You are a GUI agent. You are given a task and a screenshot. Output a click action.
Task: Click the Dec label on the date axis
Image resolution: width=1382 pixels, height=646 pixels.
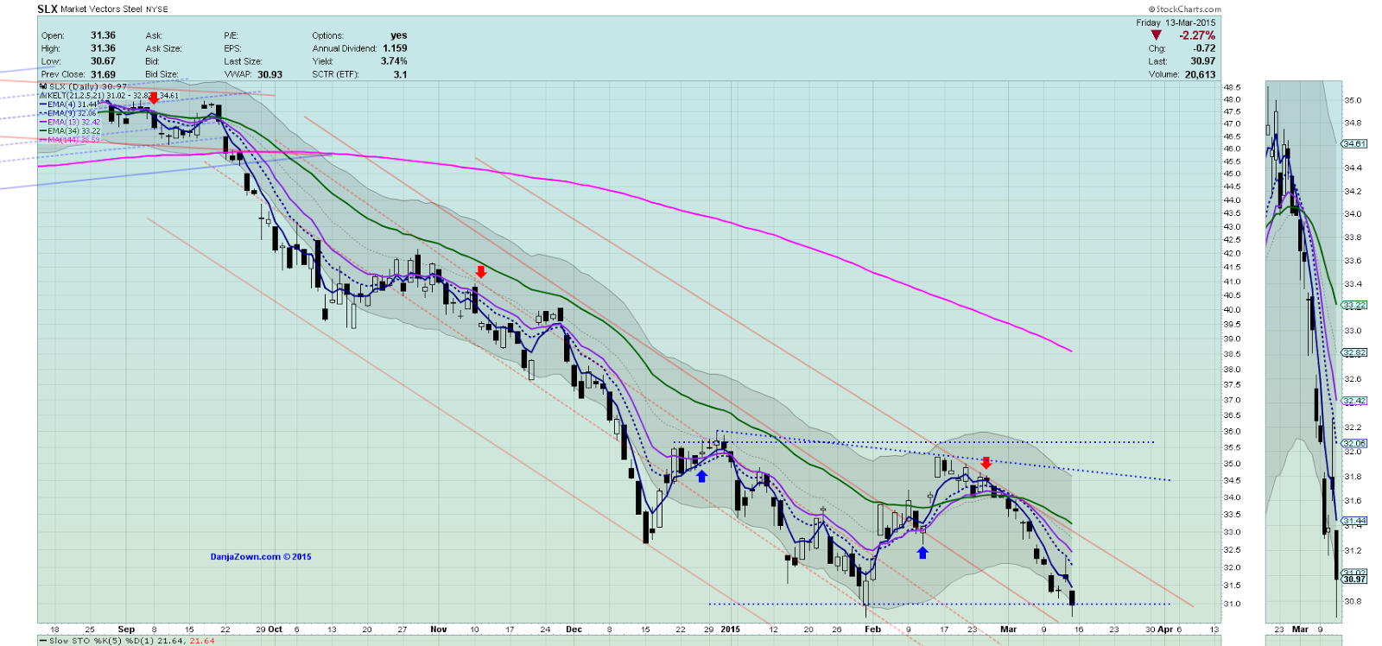574,630
